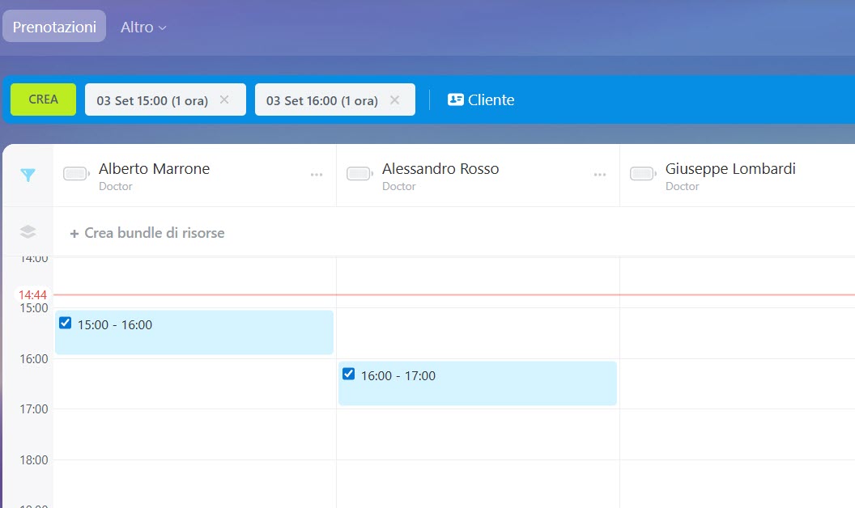Uncheck the 15:00 - 16:00 slot checkbox
The image size is (855, 508).
coord(66,323)
